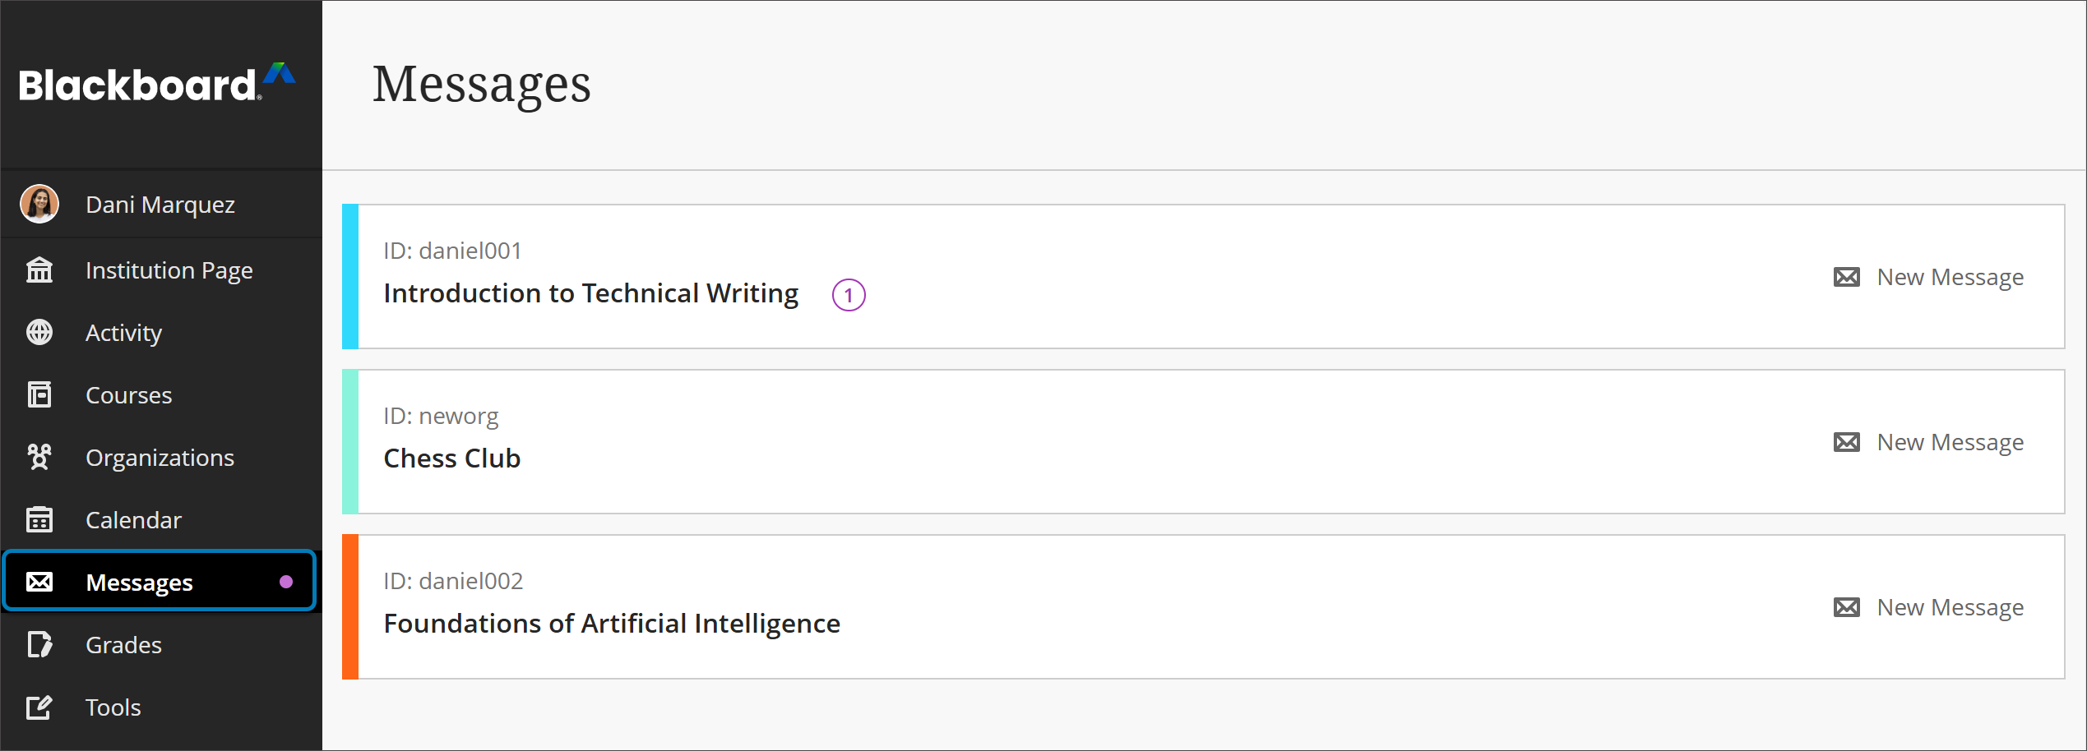This screenshot has width=2087, height=751.
Task: Select the Calendar icon
Action: click(39, 519)
